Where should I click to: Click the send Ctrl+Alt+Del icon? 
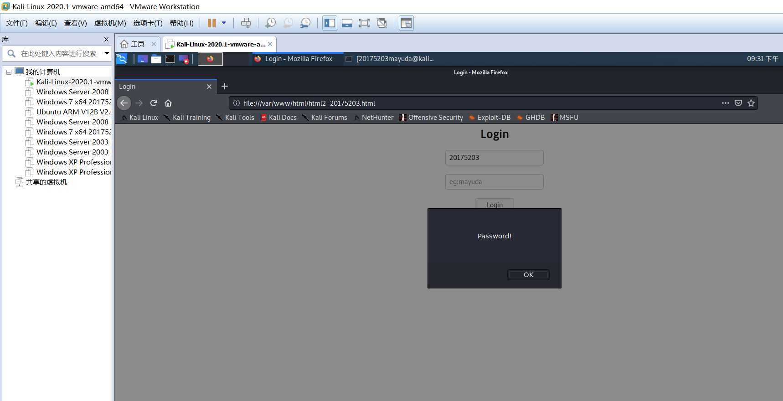[246, 23]
